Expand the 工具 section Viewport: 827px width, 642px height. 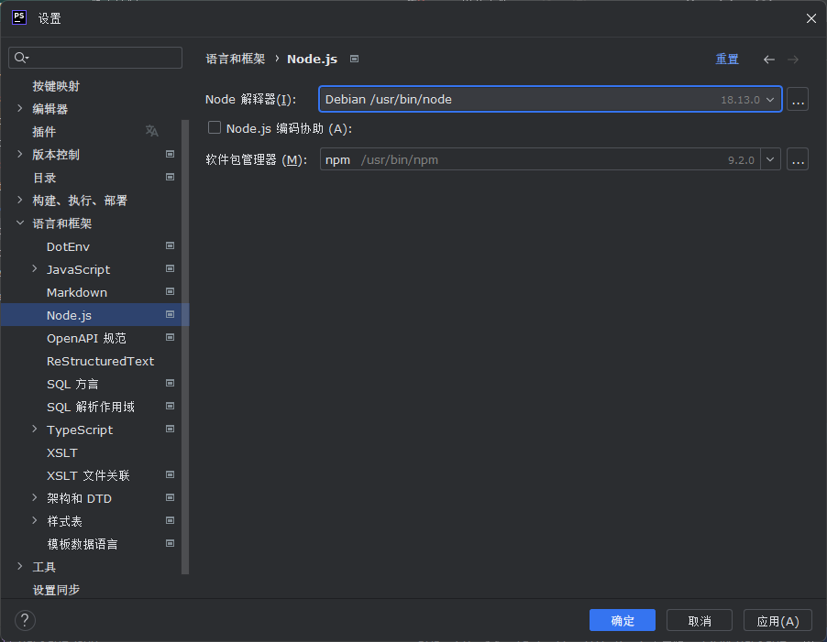(x=20, y=567)
